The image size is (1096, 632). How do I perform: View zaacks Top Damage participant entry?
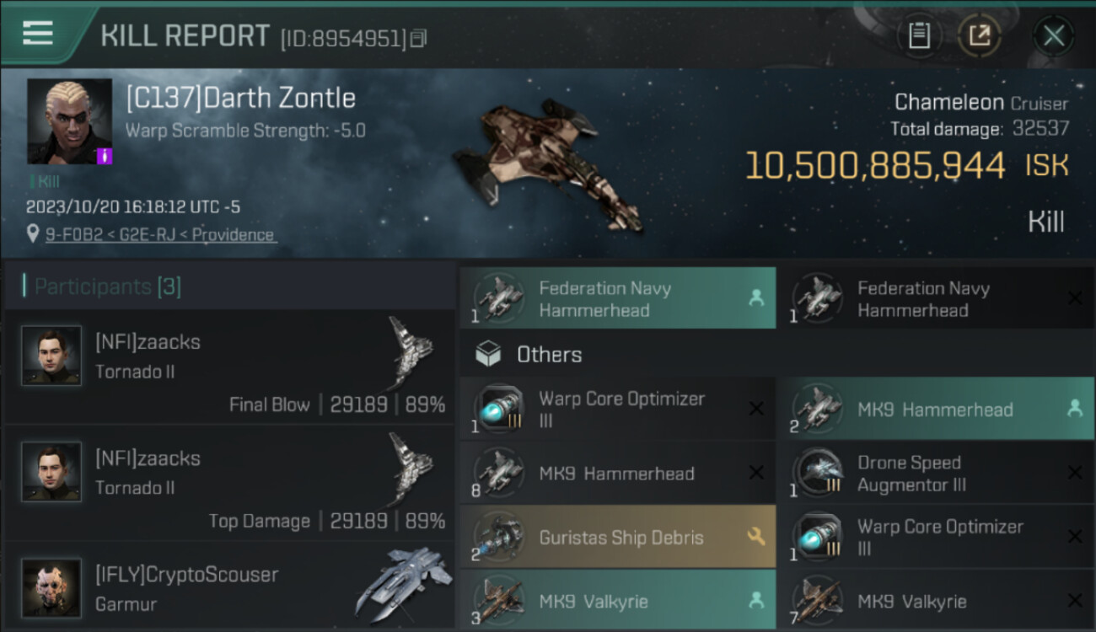[x=228, y=483]
